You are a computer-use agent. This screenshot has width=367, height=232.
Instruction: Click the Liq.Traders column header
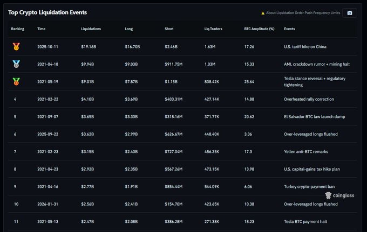tap(213, 29)
